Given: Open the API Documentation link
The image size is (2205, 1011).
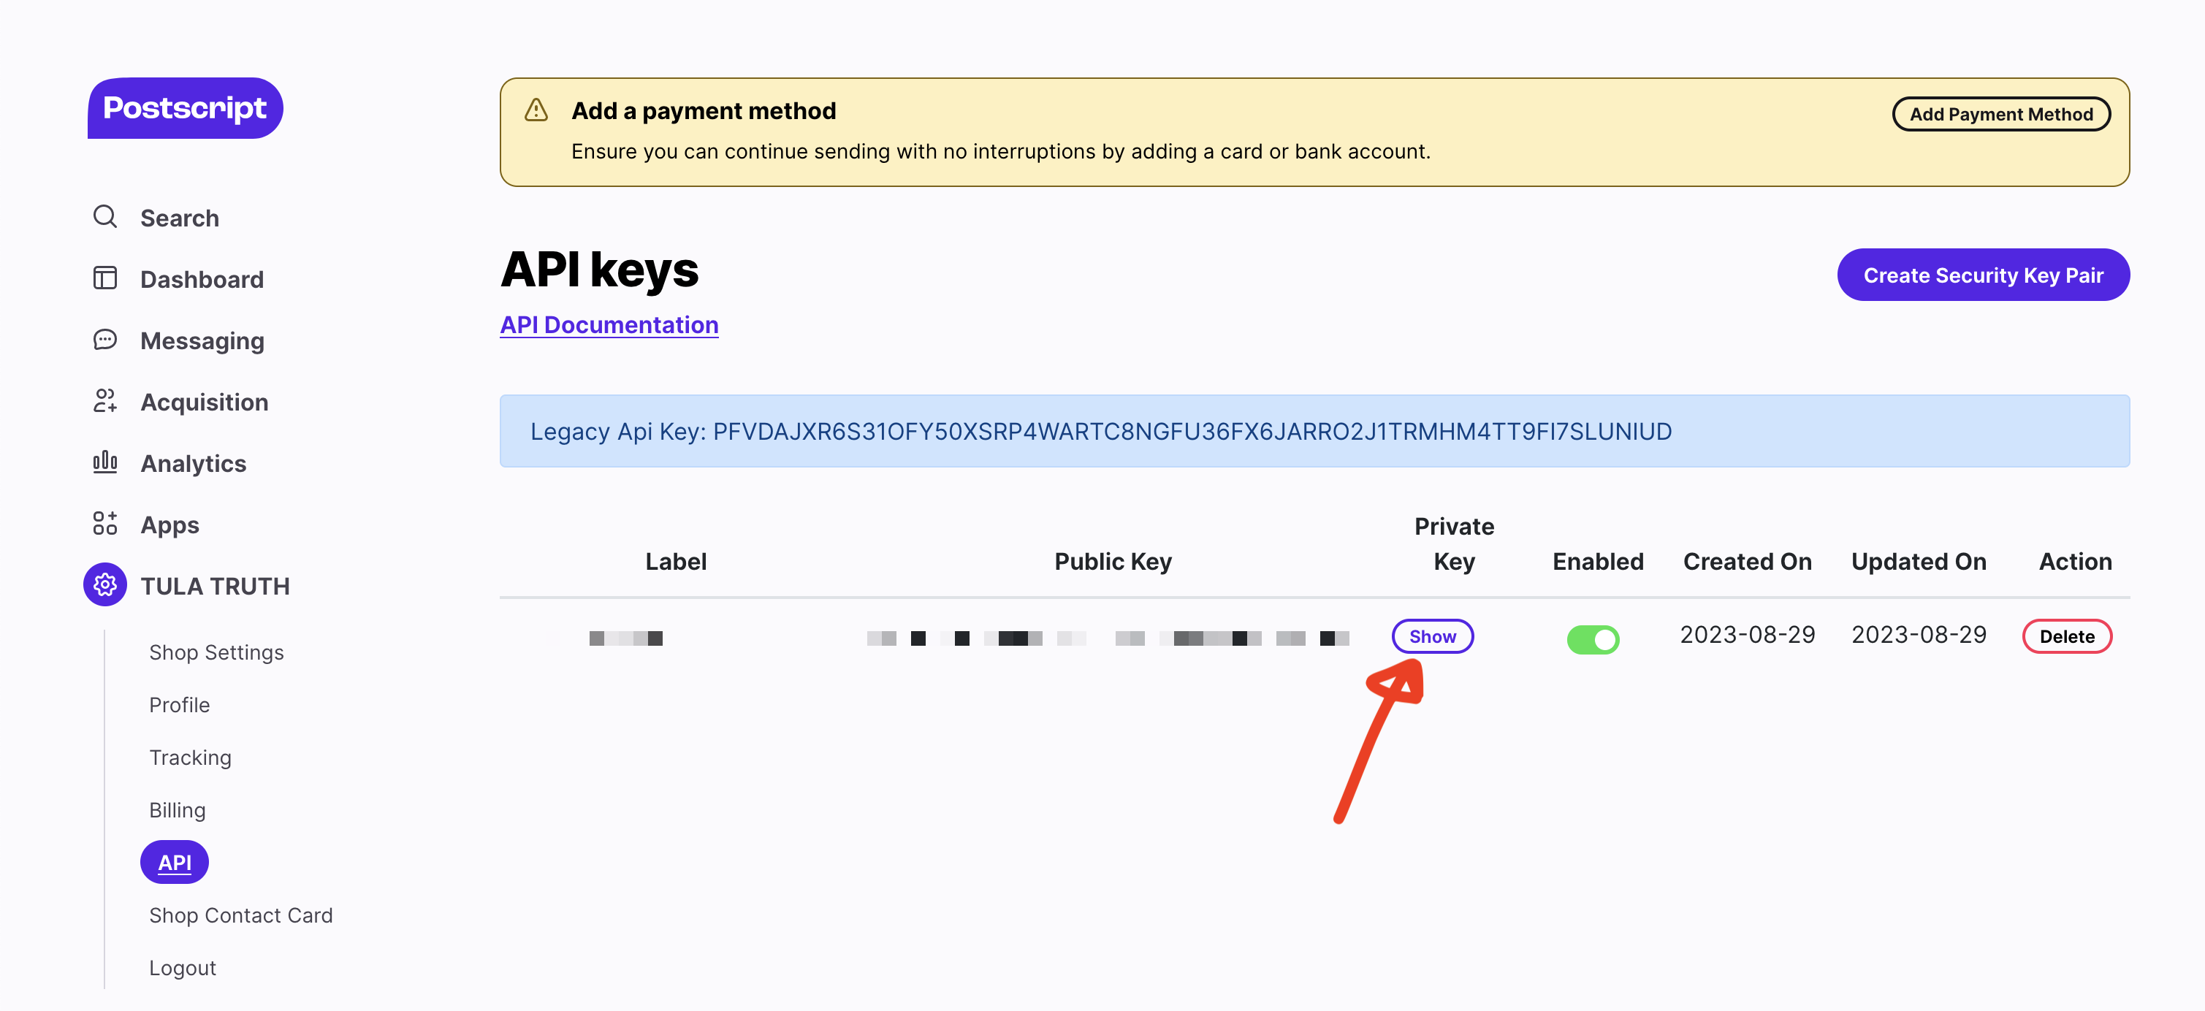Looking at the screenshot, I should [x=609, y=325].
